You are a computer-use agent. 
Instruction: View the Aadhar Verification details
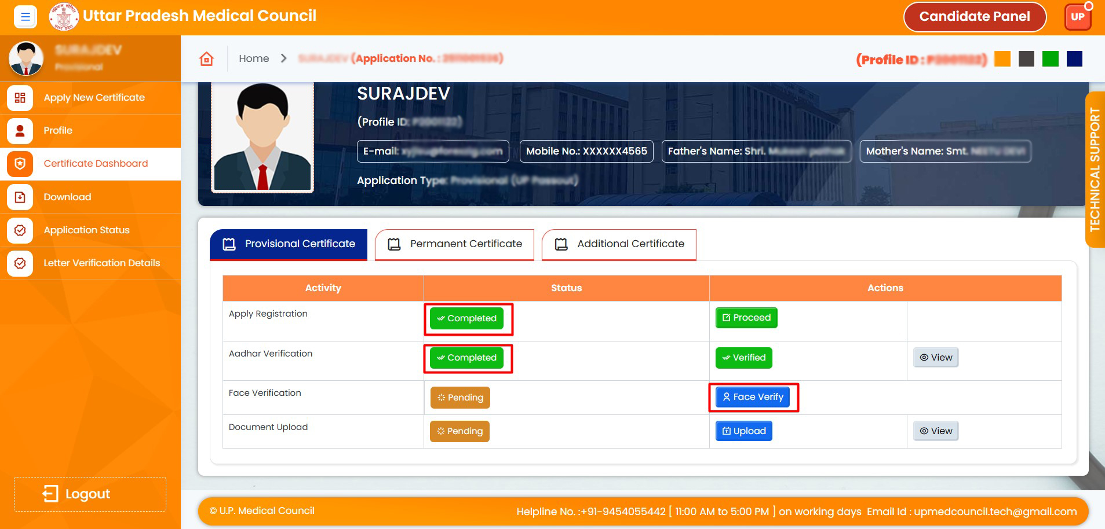(x=935, y=358)
